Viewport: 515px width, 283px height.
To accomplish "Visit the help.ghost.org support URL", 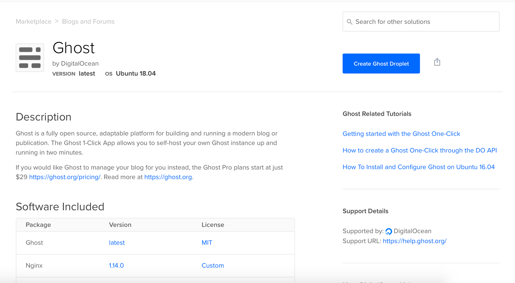I will coord(414,241).
